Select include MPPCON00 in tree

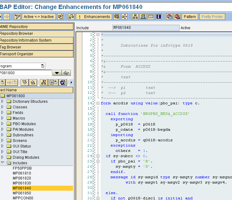23,198
